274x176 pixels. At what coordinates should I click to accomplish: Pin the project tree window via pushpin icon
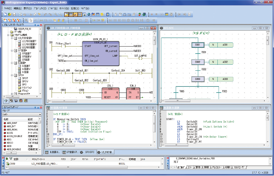[35, 25]
